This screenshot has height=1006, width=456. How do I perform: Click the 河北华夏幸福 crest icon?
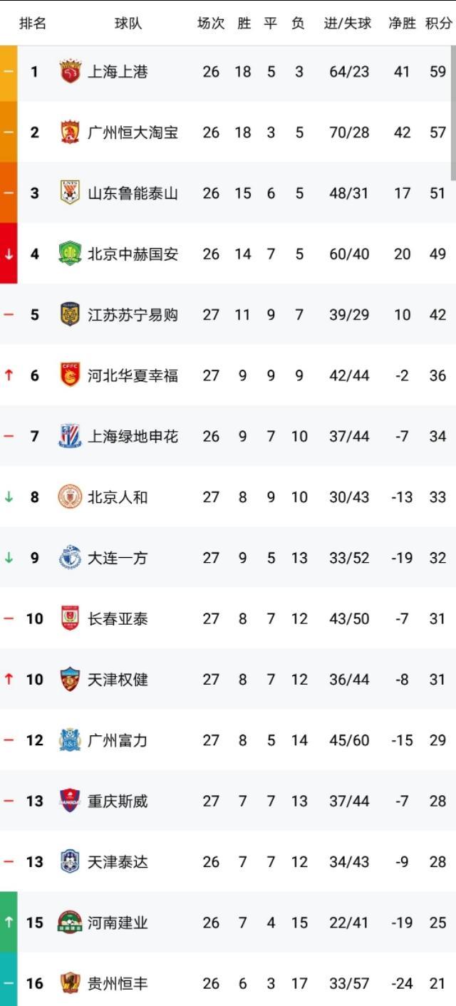[70, 375]
